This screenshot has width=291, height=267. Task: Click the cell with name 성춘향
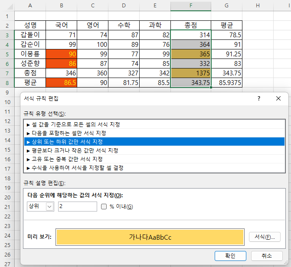[30, 63]
